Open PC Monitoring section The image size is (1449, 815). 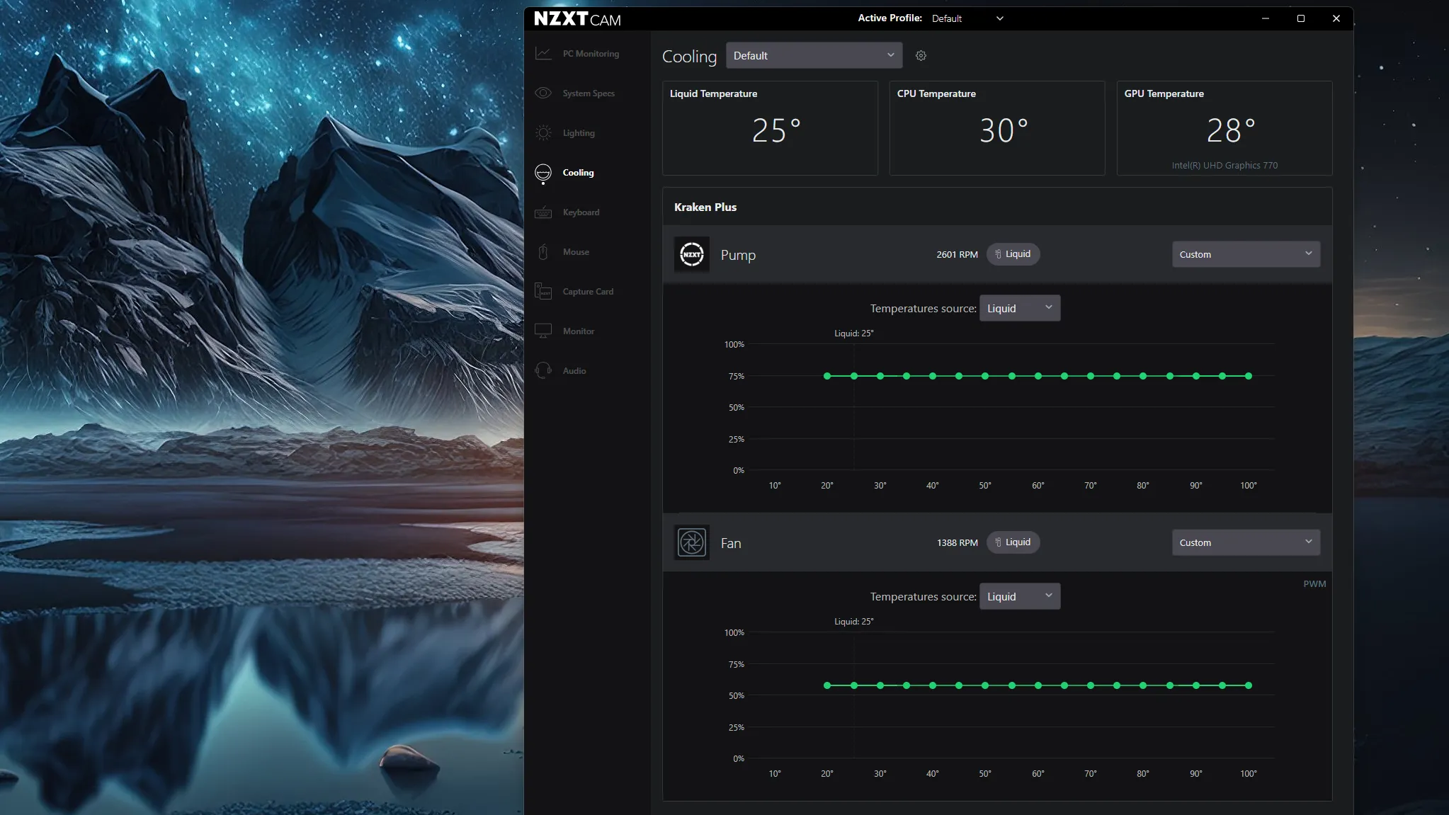591,54
